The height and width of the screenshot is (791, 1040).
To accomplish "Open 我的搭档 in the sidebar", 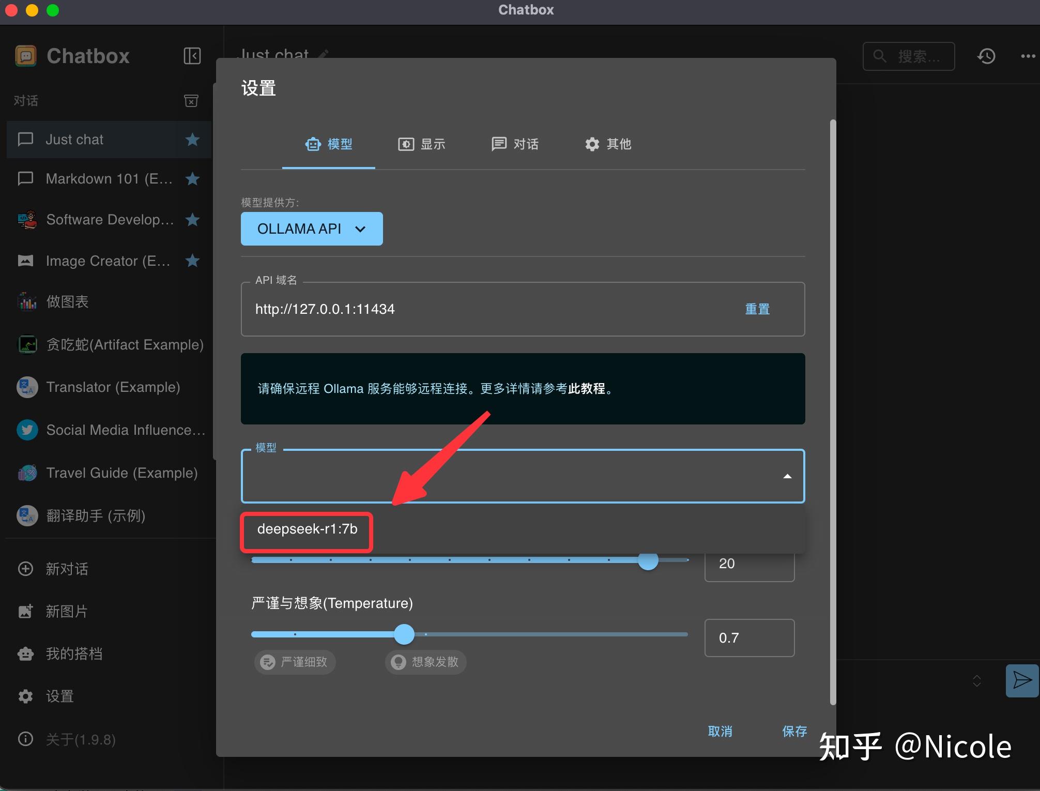I will coord(74,653).
